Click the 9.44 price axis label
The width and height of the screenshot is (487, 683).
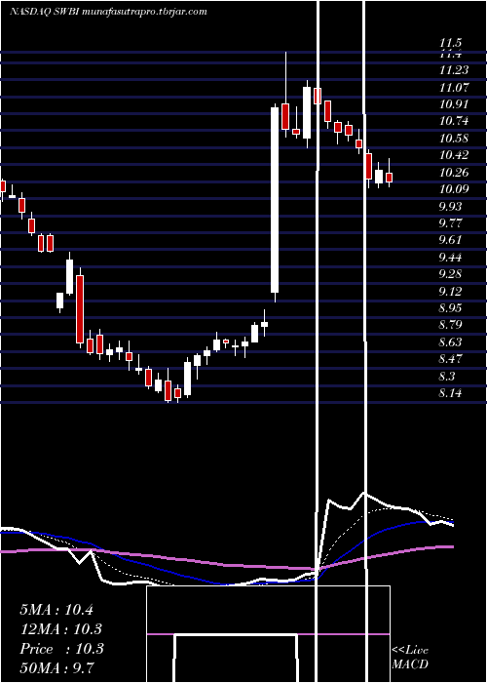[450, 257]
